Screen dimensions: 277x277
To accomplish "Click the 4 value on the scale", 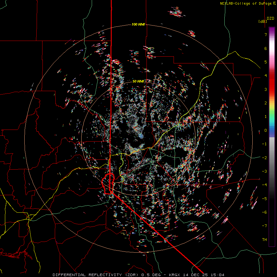I will point(266,76).
